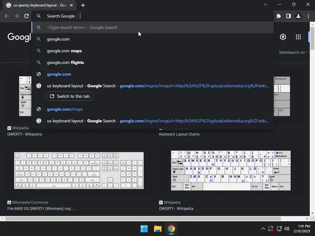Click the sync tray icon with red dot

(x=271, y=229)
